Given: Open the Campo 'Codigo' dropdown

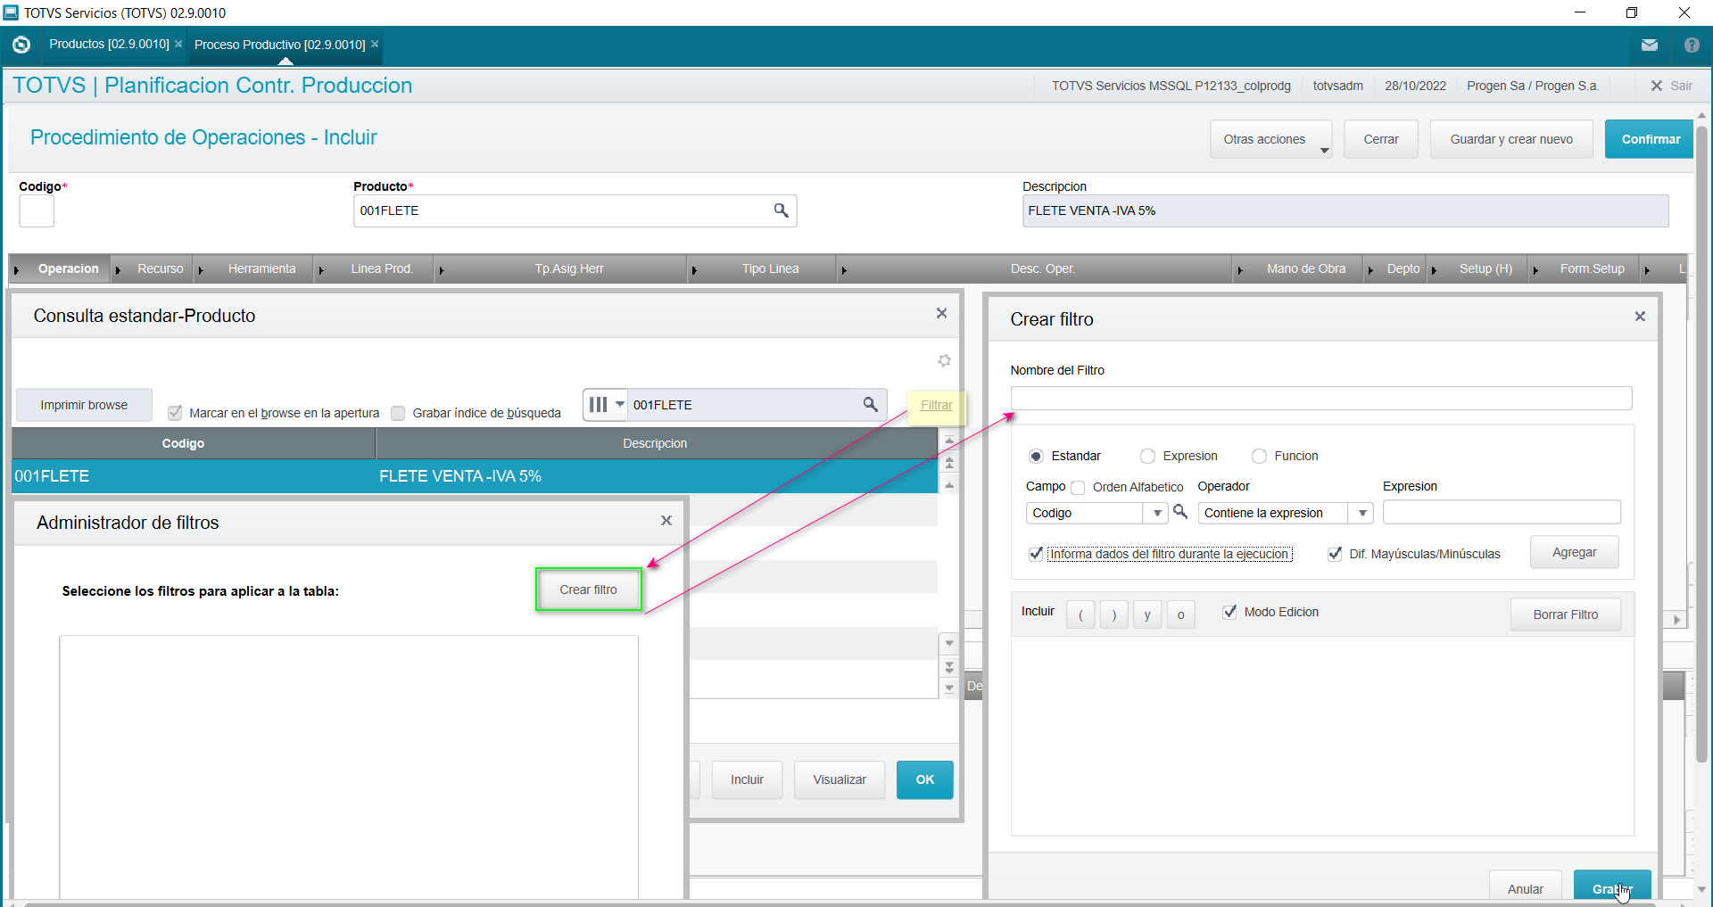Looking at the screenshot, I should point(1156,513).
